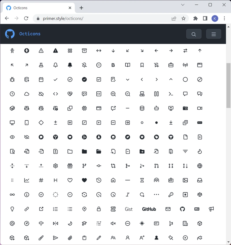Select the GitHub wordmark logo icon
The image size is (231, 245).
click(x=149, y=209)
